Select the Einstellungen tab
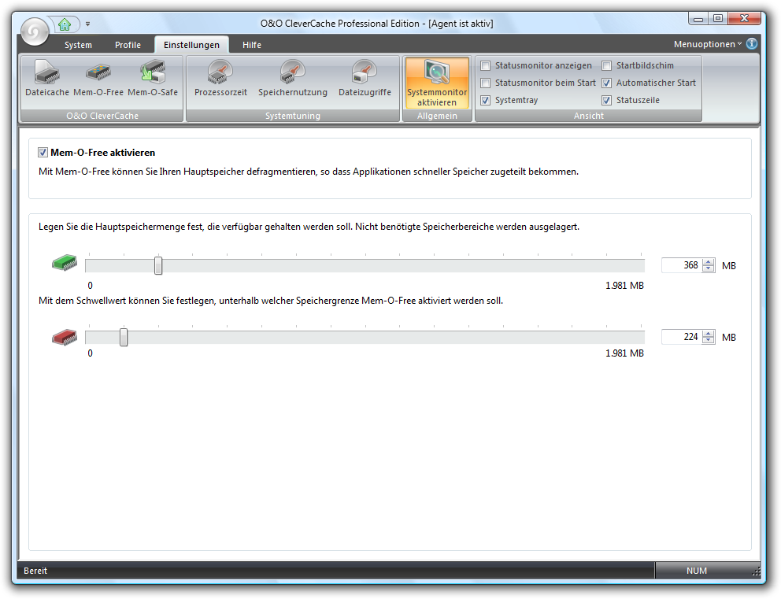This screenshot has width=781, height=599. click(192, 45)
